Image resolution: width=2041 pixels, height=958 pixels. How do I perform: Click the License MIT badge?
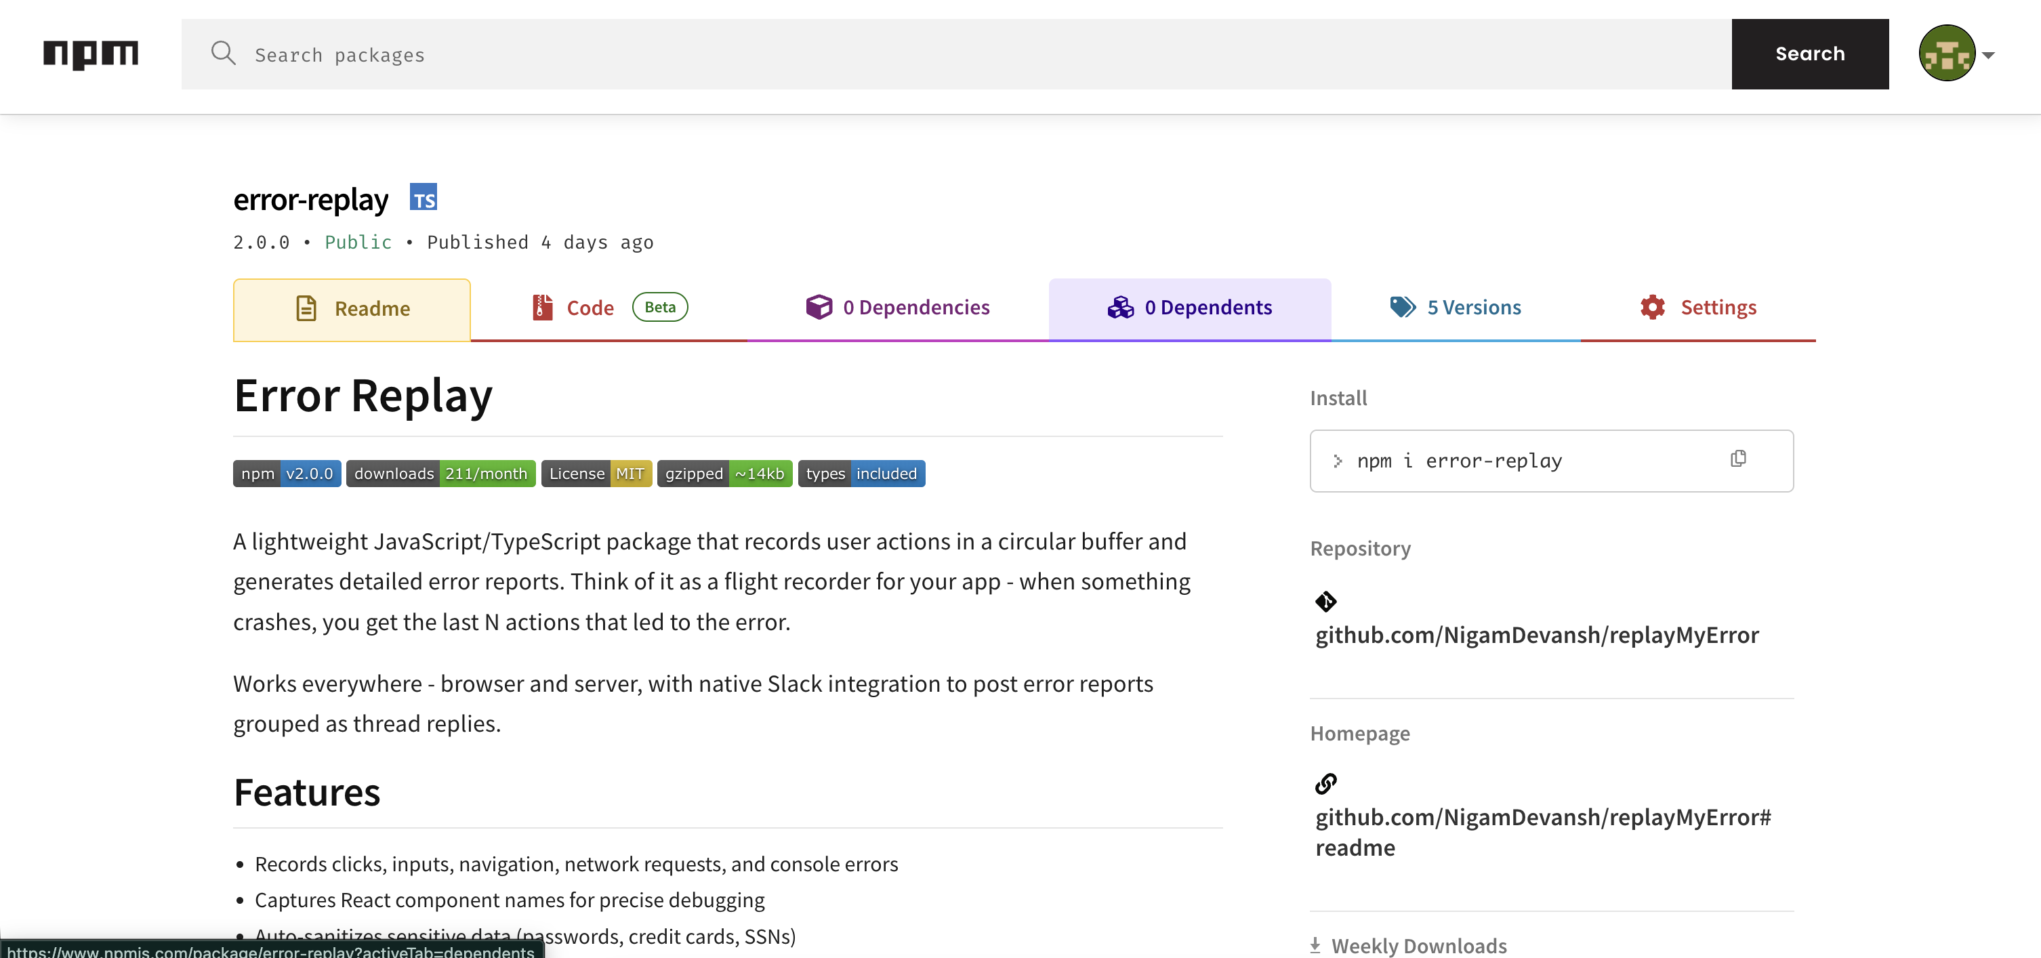[596, 474]
